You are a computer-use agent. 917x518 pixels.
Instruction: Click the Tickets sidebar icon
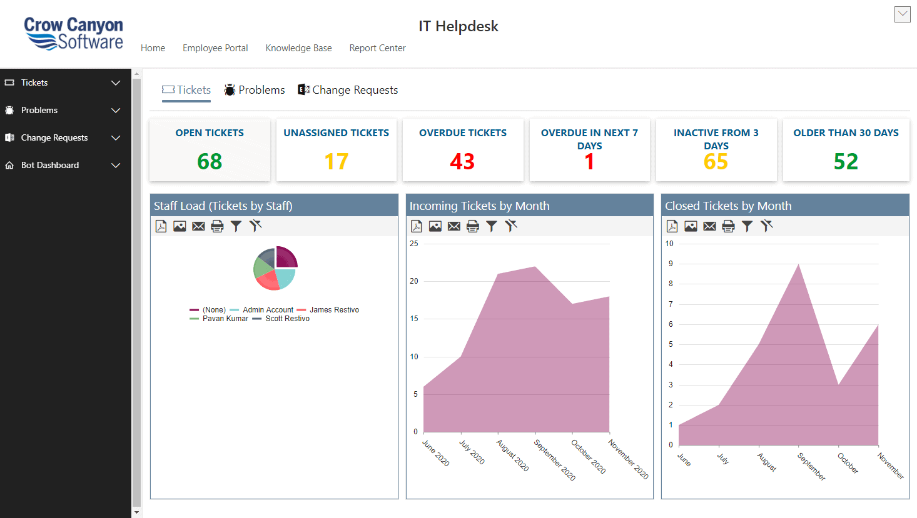click(9, 82)
